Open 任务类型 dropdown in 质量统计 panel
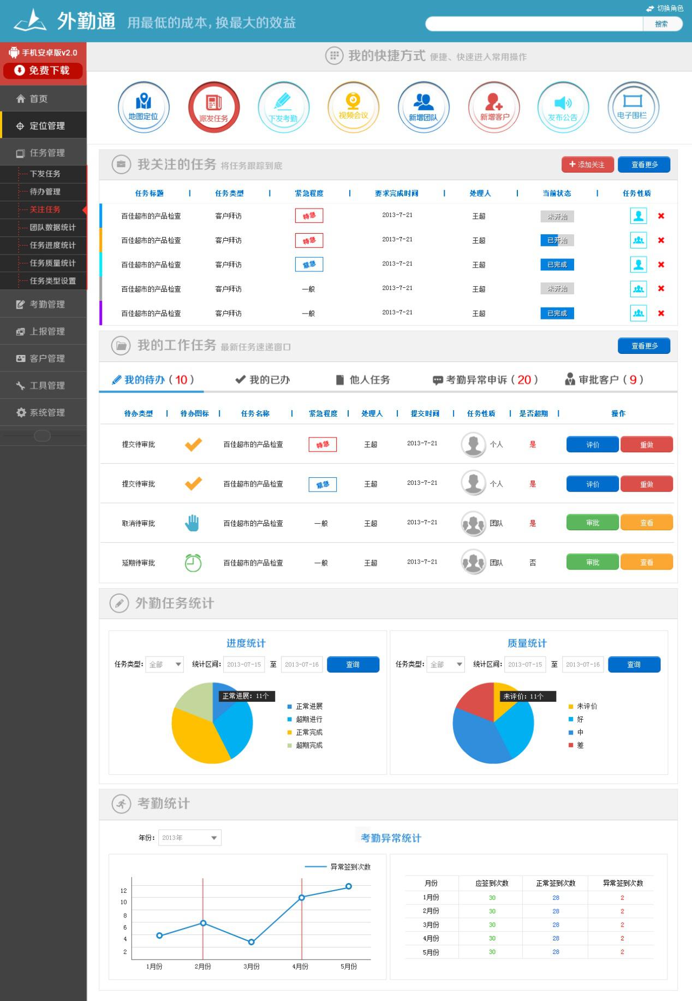 coord(445,665)
